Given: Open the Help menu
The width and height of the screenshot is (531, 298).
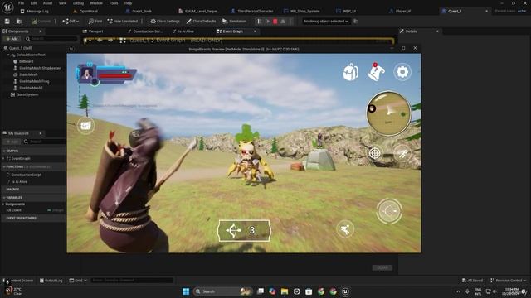Looking at the screenshot, I should click(128, 3).
